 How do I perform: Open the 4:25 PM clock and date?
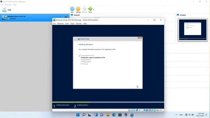[x=200, y=115]
